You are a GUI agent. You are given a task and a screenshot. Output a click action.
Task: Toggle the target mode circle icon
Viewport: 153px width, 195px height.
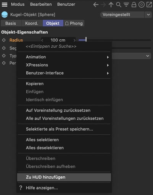click(x=142, y=5)
